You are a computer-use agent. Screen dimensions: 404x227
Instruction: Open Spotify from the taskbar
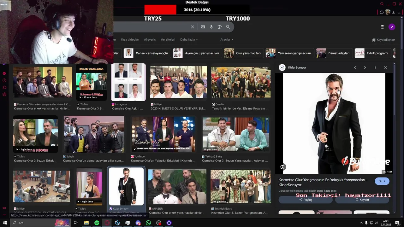[x=97, y=223]
